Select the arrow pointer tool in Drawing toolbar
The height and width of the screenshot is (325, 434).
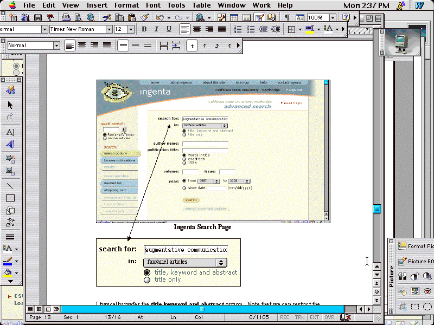coord(10,105)
